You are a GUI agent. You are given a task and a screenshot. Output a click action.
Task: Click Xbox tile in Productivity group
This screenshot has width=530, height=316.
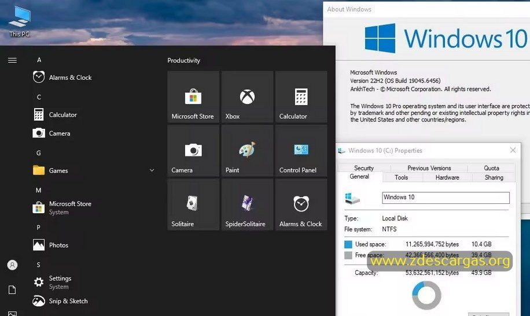tap(248, 97)
